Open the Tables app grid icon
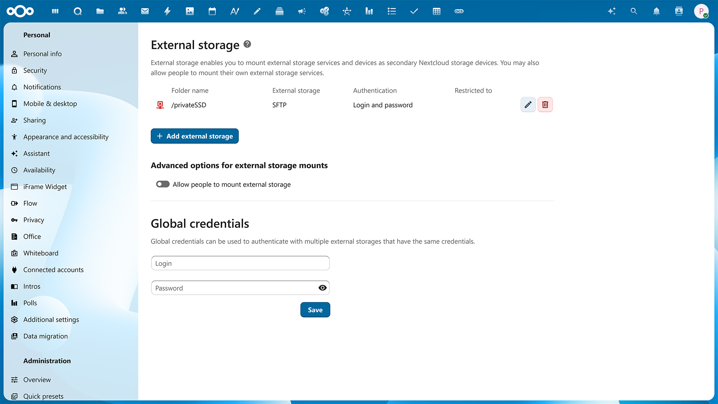 coord(436,11)
